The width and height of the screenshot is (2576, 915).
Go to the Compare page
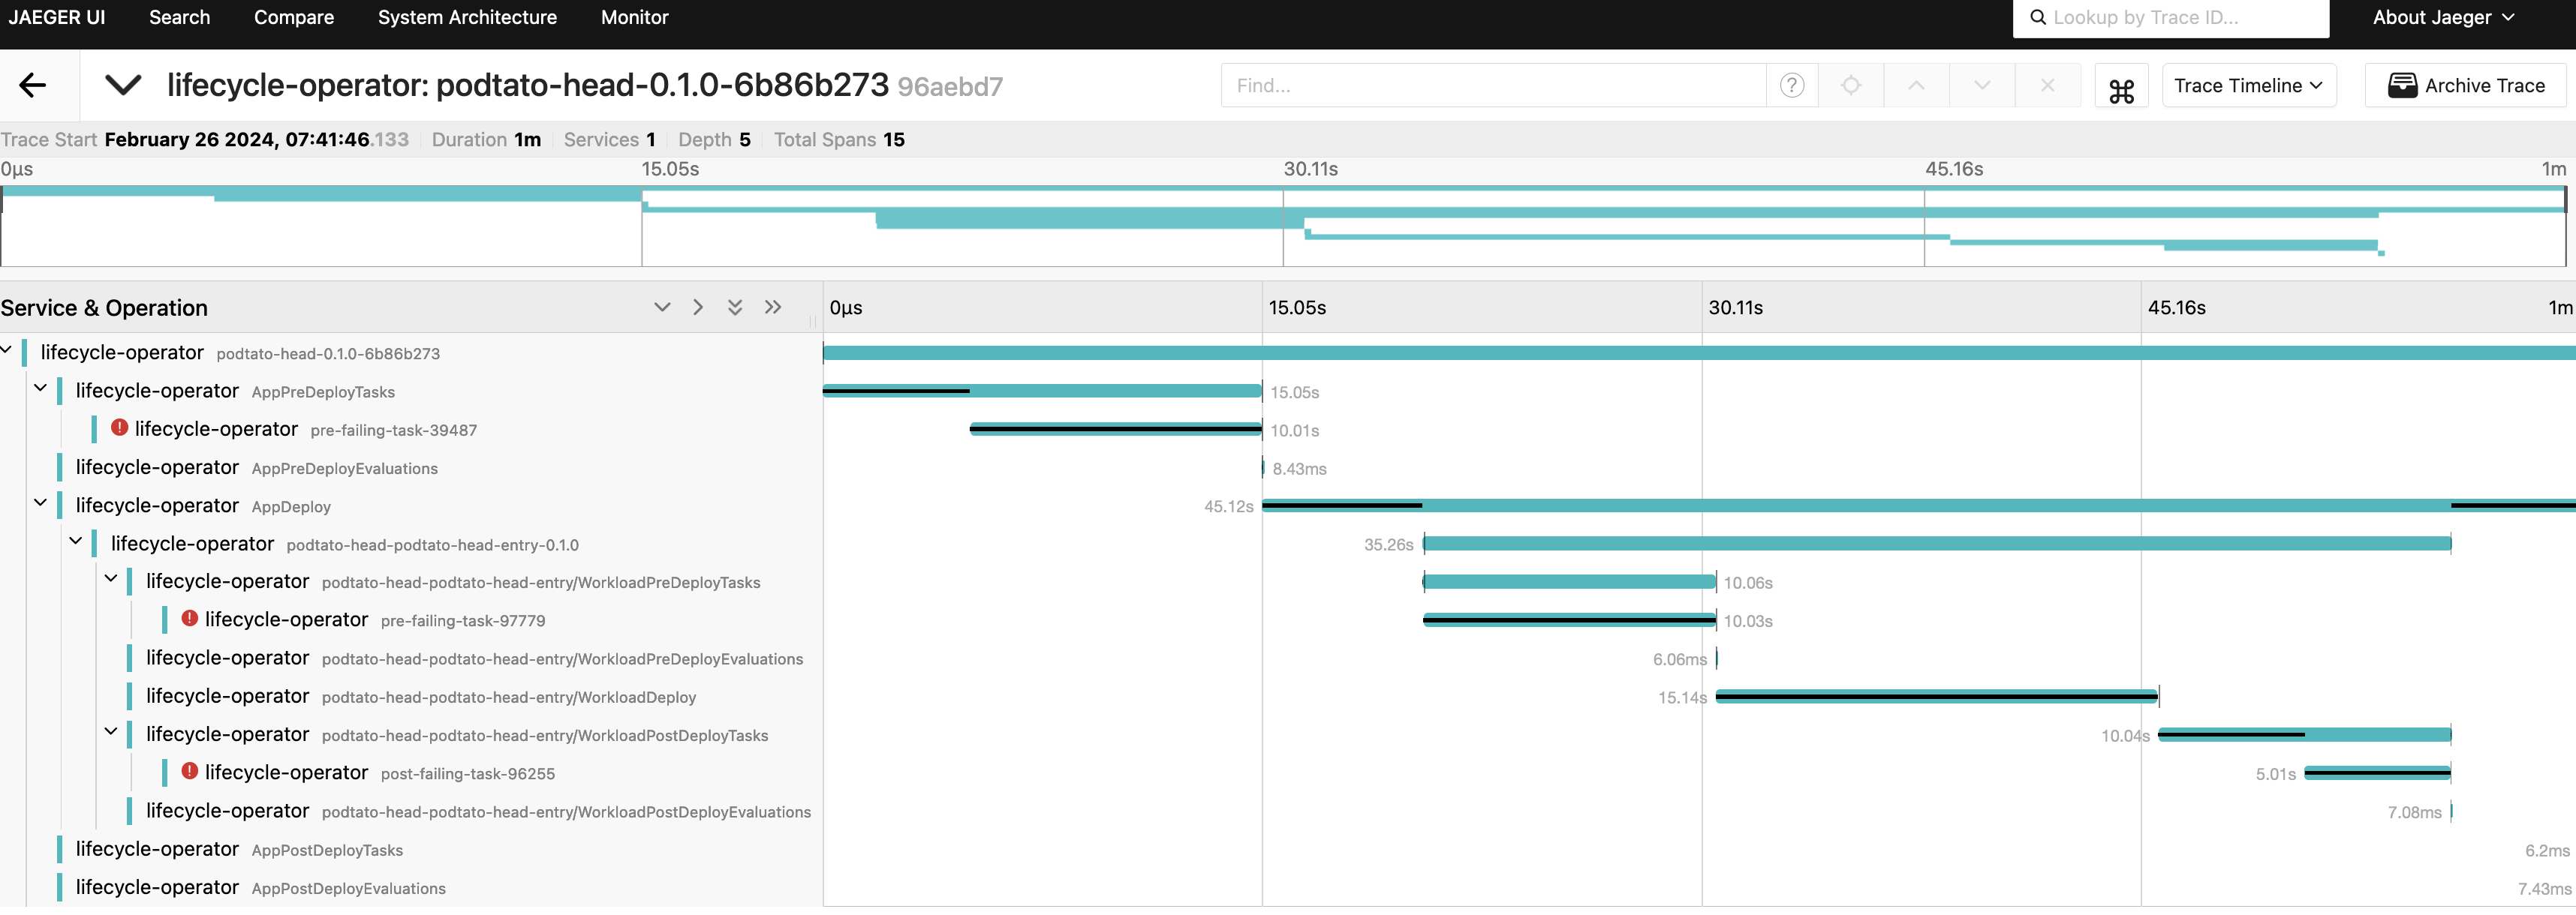point(293,18)
